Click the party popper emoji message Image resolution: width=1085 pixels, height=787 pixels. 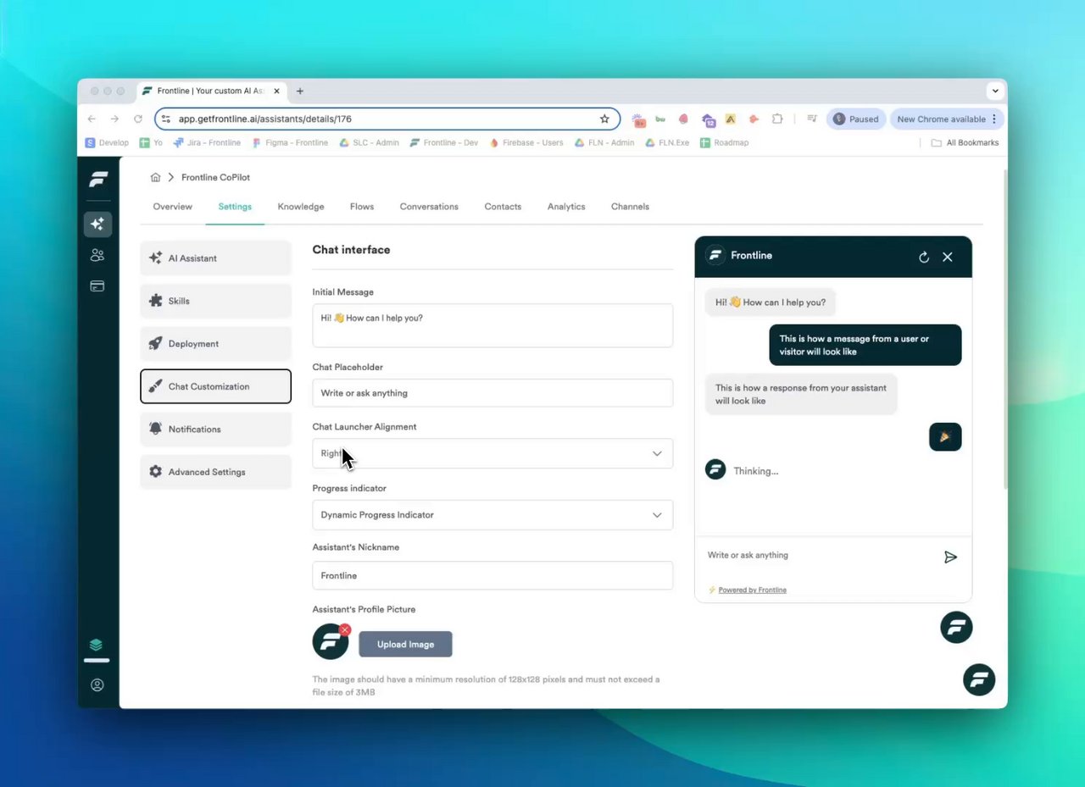pos(945,437)
